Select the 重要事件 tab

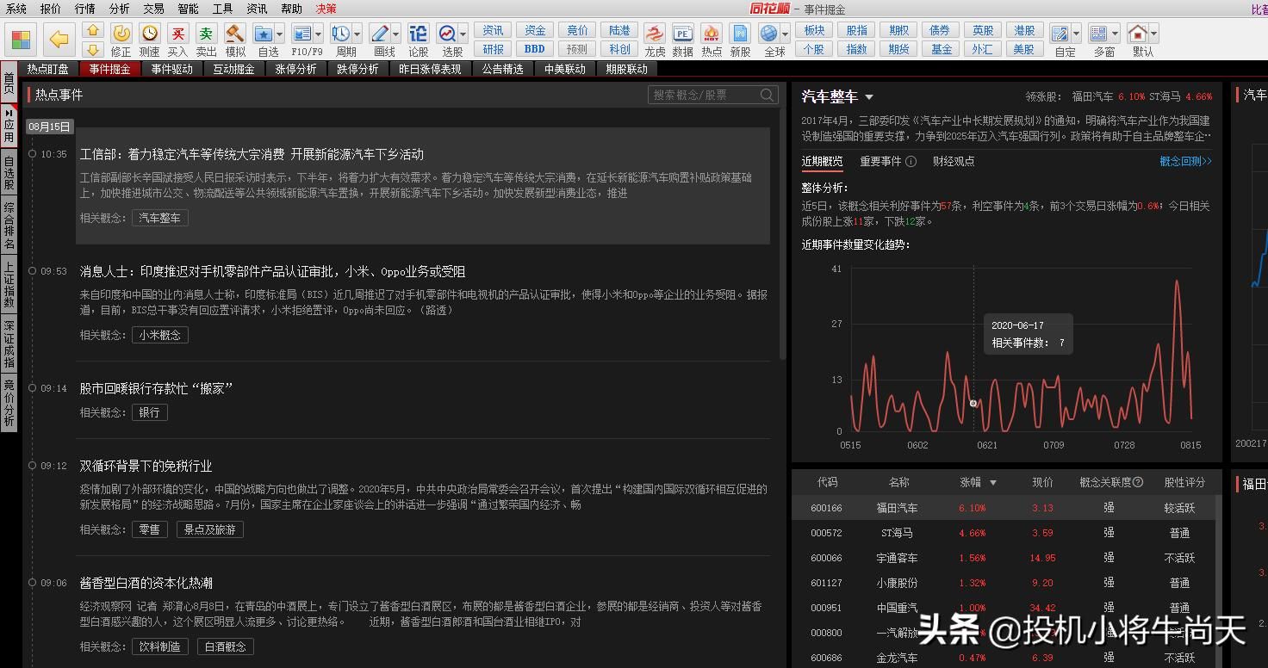point(880,161)
